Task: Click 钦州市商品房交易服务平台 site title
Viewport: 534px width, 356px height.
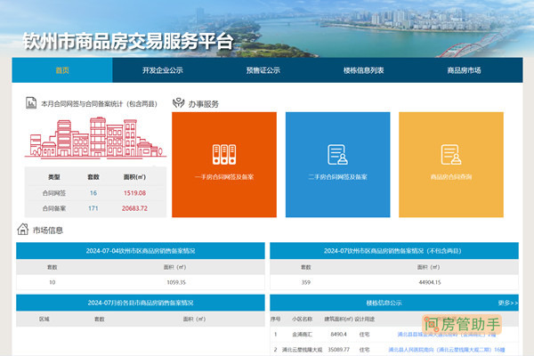Action: point(127,40)
